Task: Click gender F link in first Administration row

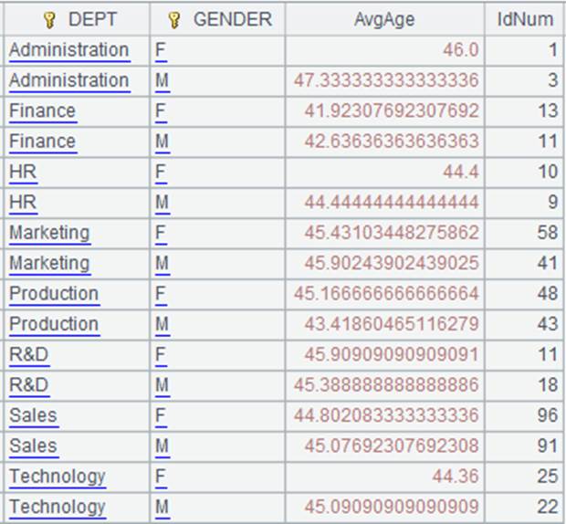Action: click(x=161, y=50)
